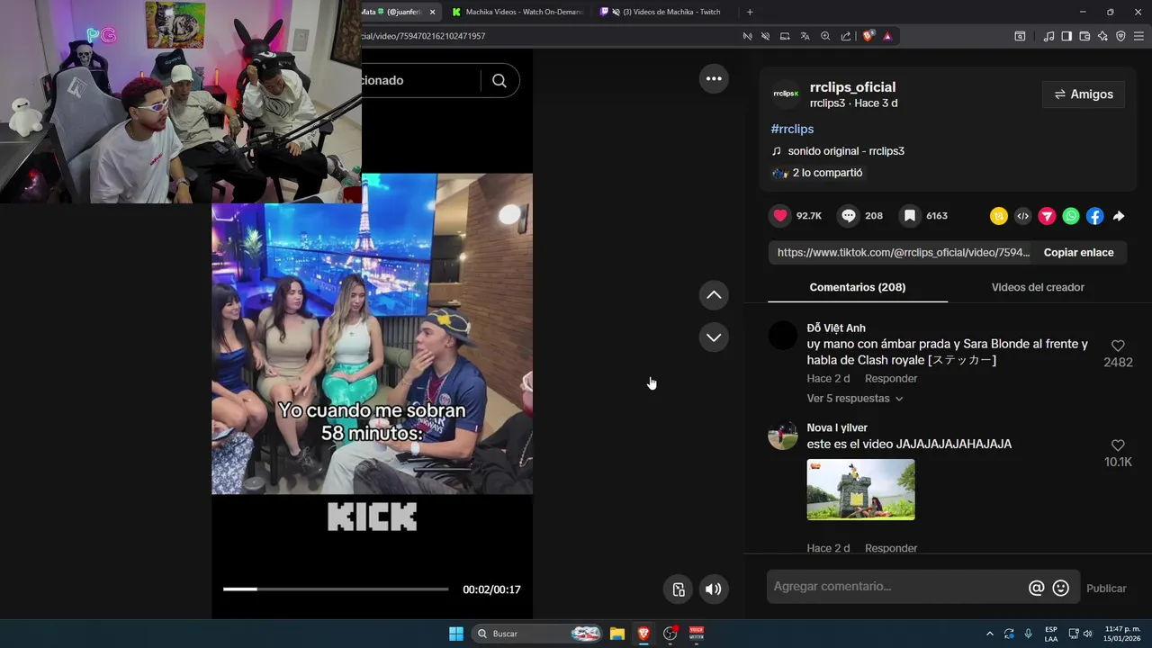Select Comentarios (208) tab
Image resolution: width=1152 pixels, height=648 pixels.
[x=858, y=287]
